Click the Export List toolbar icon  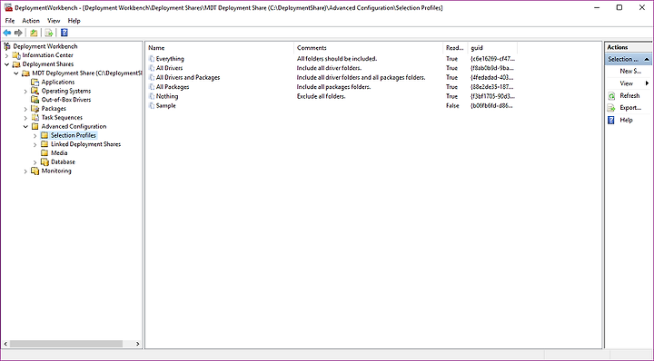pos(49,33)
